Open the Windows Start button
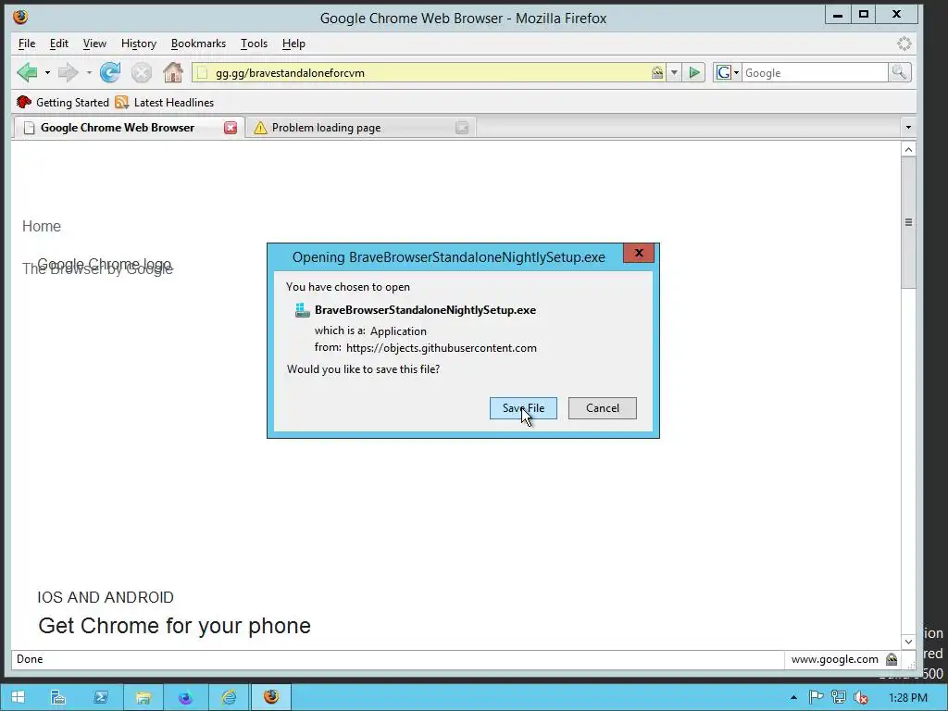The image size is (948, 711). [x=19, y=697]
